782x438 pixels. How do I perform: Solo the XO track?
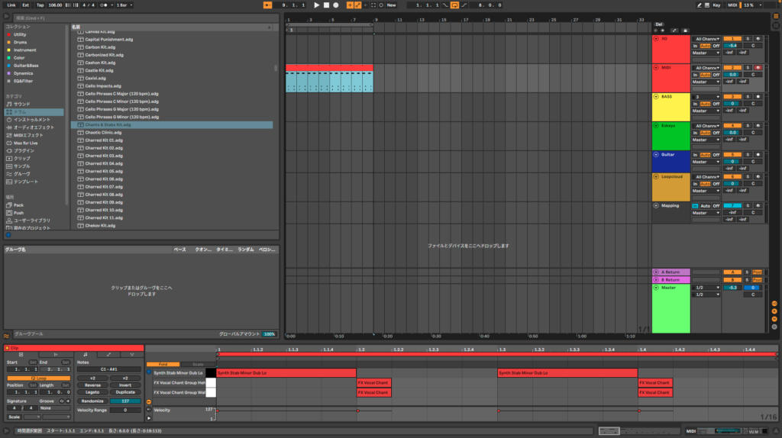(x=748, y=38)
